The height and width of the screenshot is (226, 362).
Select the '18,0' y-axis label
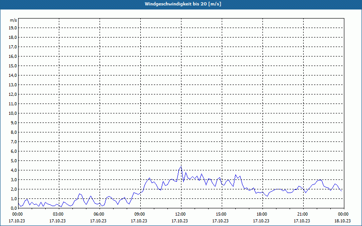(x=13, y=38)
